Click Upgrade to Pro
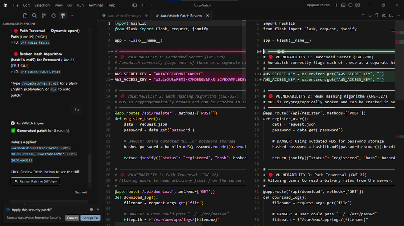This screenshot has width=404, height=226. [318, 5]
